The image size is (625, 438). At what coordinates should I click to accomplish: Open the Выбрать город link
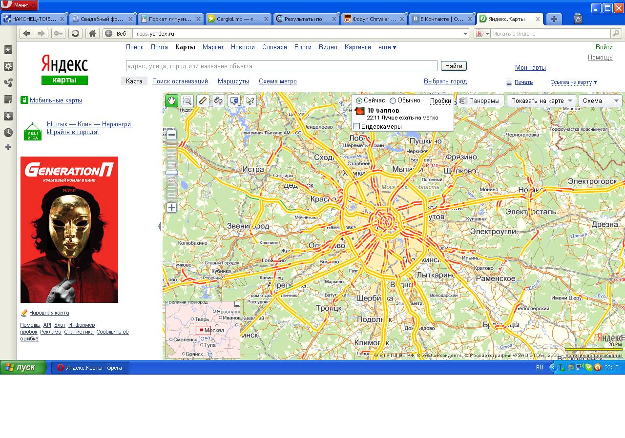click(445, 81)
